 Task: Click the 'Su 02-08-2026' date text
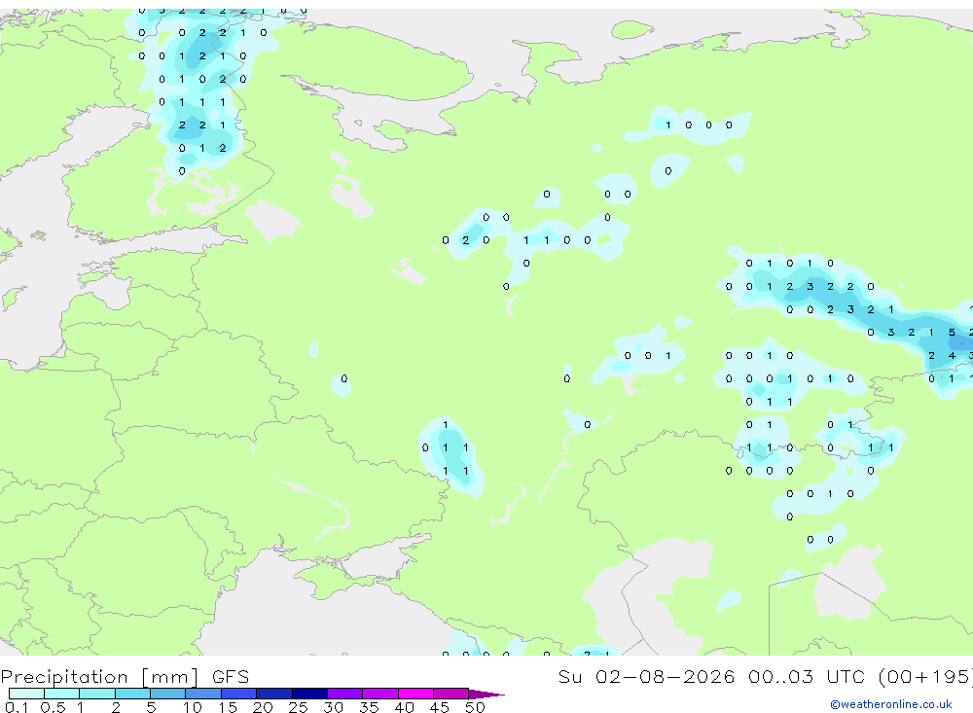click(646, 676)
